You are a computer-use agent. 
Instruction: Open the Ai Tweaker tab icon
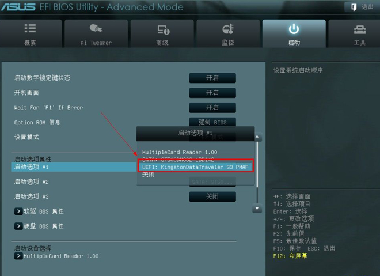tap(96, 28)
